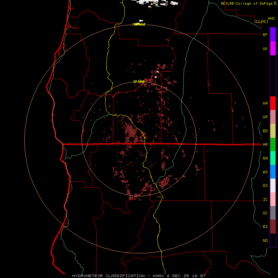Click the mint green RA legend swatch
The width and height of the screenshot is (278, 278).
273,158
